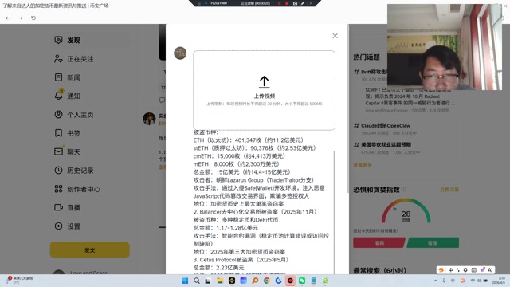This screenshot has width=510, height=287.
Task: Click the fear and greed gauge value 28
Action: [406, 214]
